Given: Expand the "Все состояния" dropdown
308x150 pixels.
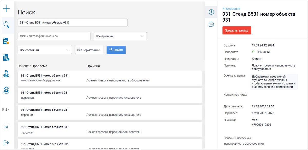Looking at the screenshot, I should [45, 50].
